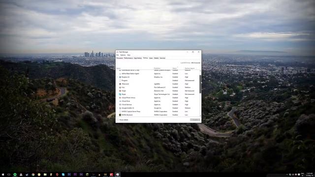Show hidden system tray icons chevron
315x177 pixels.
click(287, 175)
